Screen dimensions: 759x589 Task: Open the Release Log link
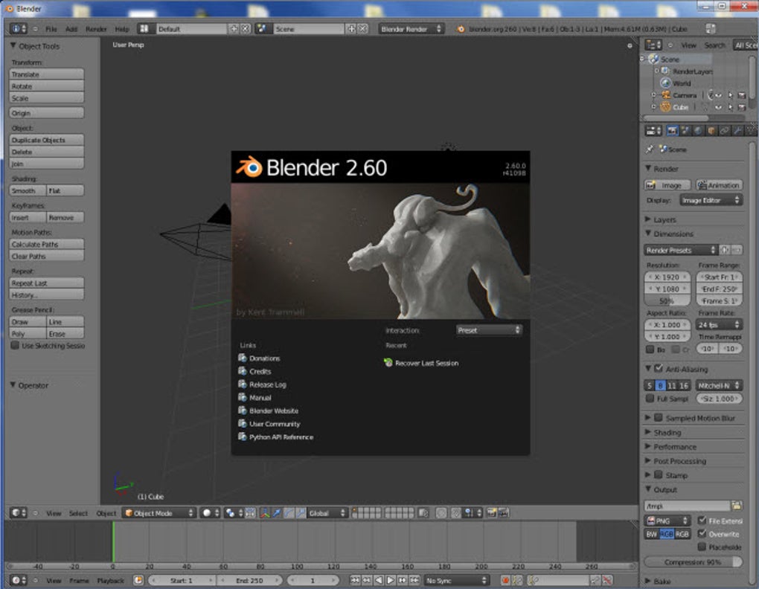[x=267, y=384]
